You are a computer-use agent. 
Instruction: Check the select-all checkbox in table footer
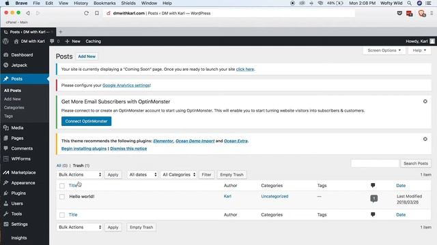point(62,215)
